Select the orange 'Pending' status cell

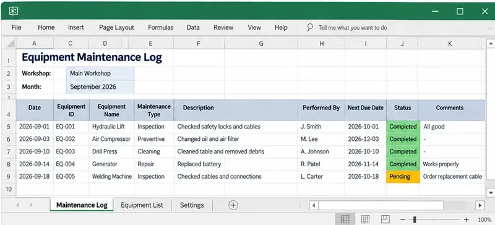click(403, 176)
